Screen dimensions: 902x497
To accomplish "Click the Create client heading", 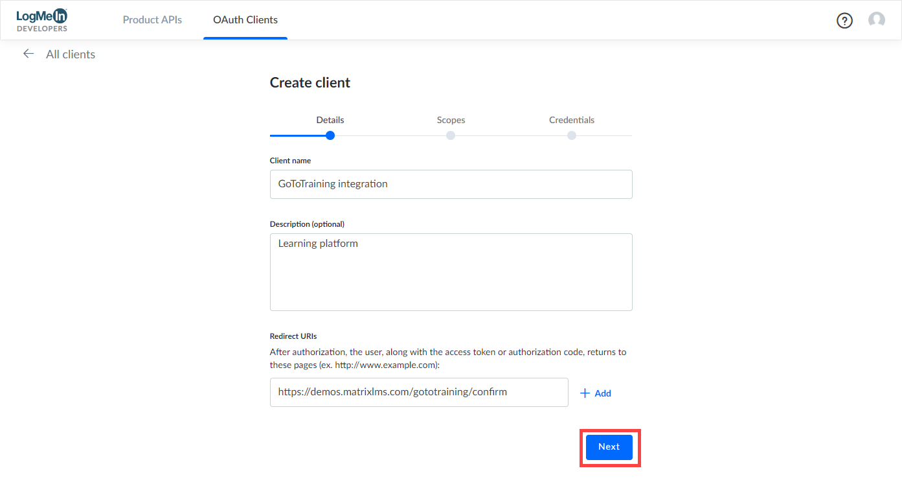I will pos(310,82).
